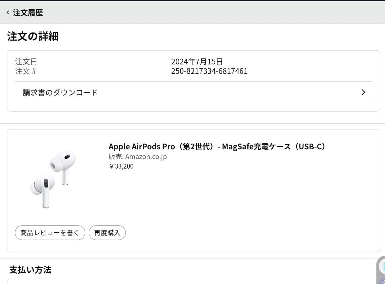The width and height of the screenshot is (385, 284).
Task: Open the 注文履歴 order history page
Action: click(x=28, y=12)
